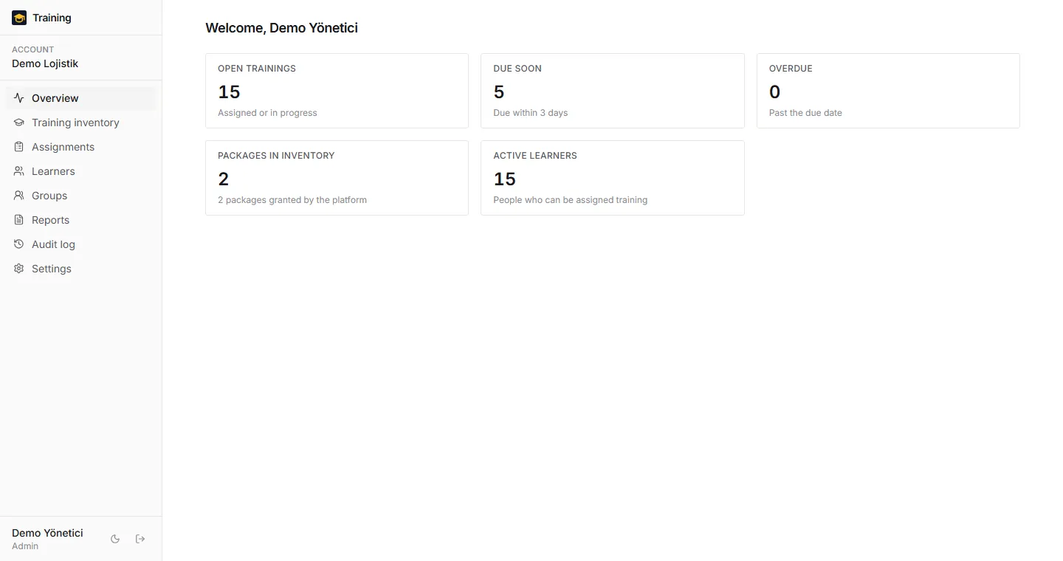The height and width of the screenshot is (561, 1063).
Task: Click 'People who can be assigned training'
Action: coord(571,200)
